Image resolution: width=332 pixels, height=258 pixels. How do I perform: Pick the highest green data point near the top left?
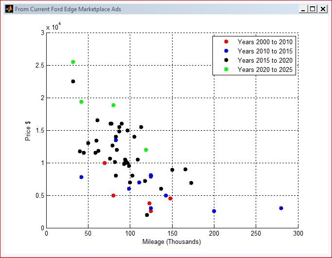[x=73, y=62]
